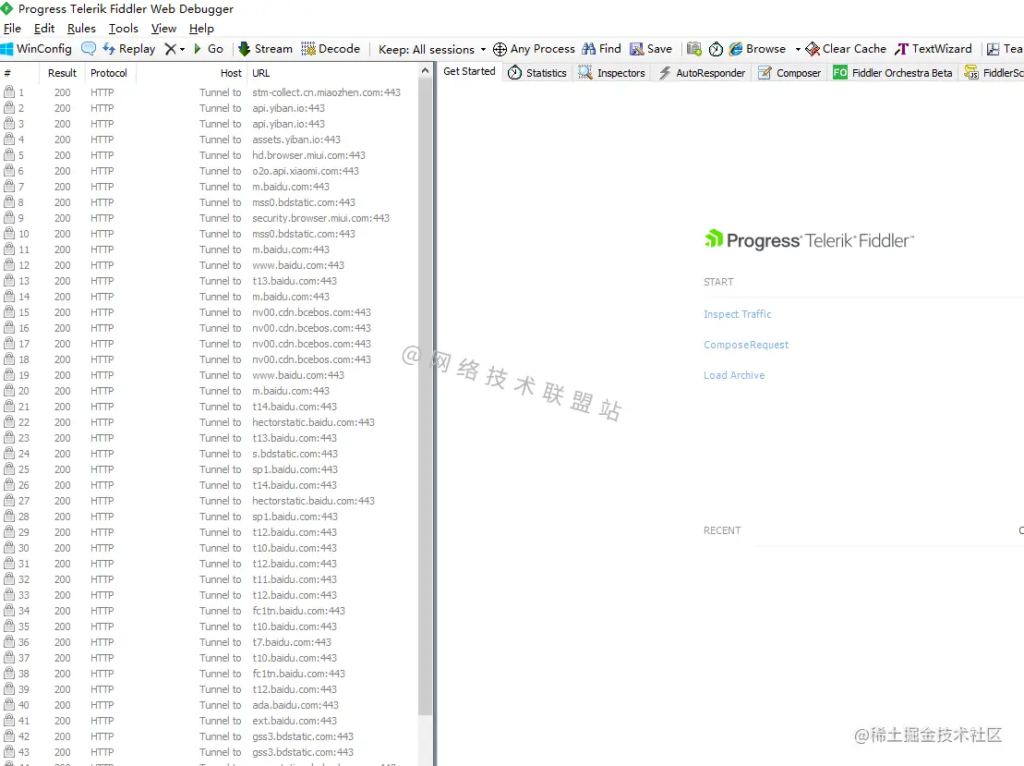
Task: Click the Remove X toolbar icon
Action: pos(171,49)
